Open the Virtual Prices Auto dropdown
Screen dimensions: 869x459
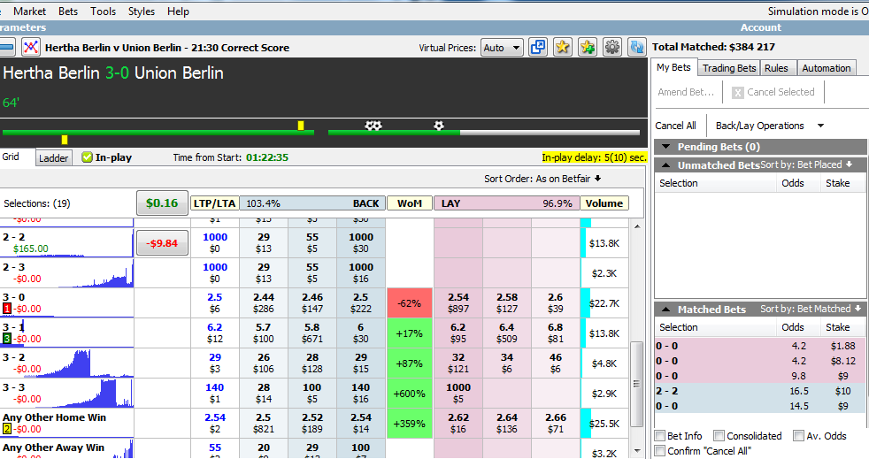[502, 48]
